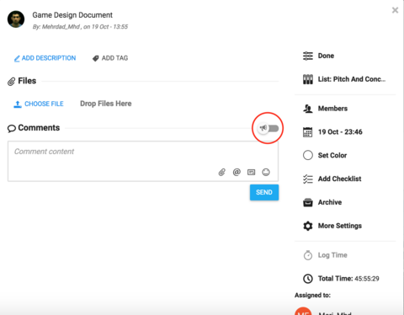This screenshot has width=404, height=315.
Task: Select Add Checklist
Action: pos(332,179)
